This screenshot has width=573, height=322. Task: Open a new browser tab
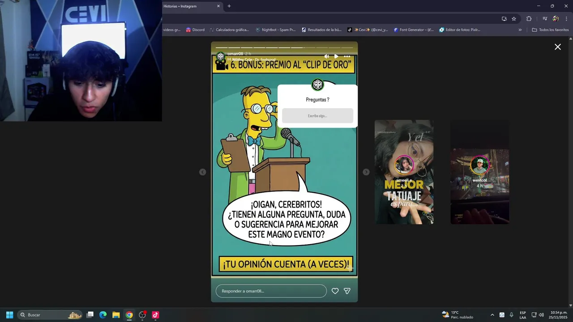point(229,6)
